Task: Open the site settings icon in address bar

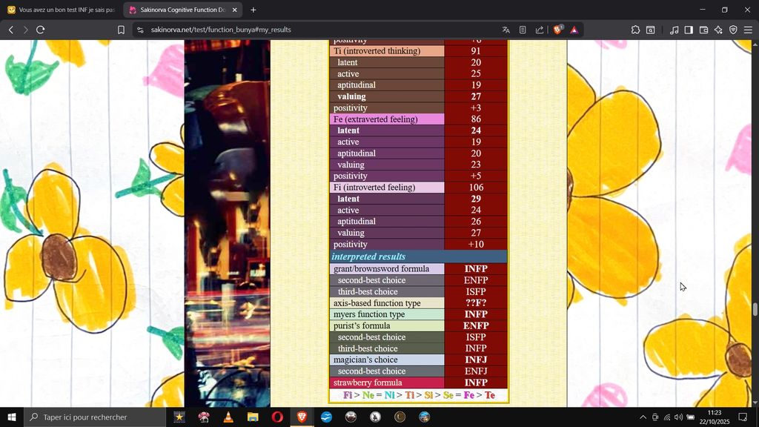Action: 141,30
